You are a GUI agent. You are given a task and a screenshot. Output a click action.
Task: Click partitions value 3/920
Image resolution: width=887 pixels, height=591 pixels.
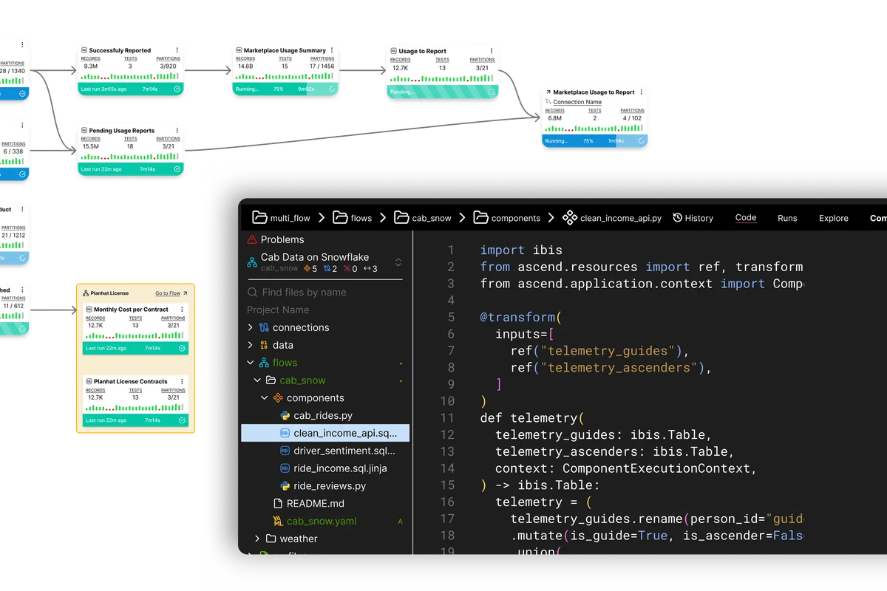point(168,66)
